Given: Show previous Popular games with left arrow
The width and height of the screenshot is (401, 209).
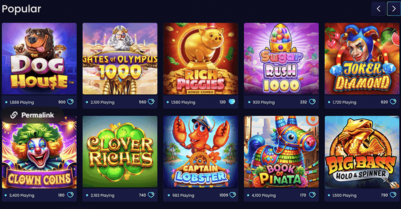Looking at the screenshot, I should coord(379,9).
